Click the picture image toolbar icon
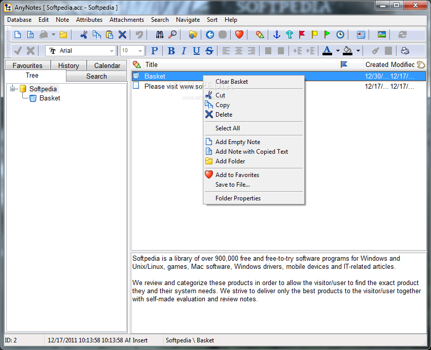The width and height of the screenshot is (431, 350). coord(381,34)
